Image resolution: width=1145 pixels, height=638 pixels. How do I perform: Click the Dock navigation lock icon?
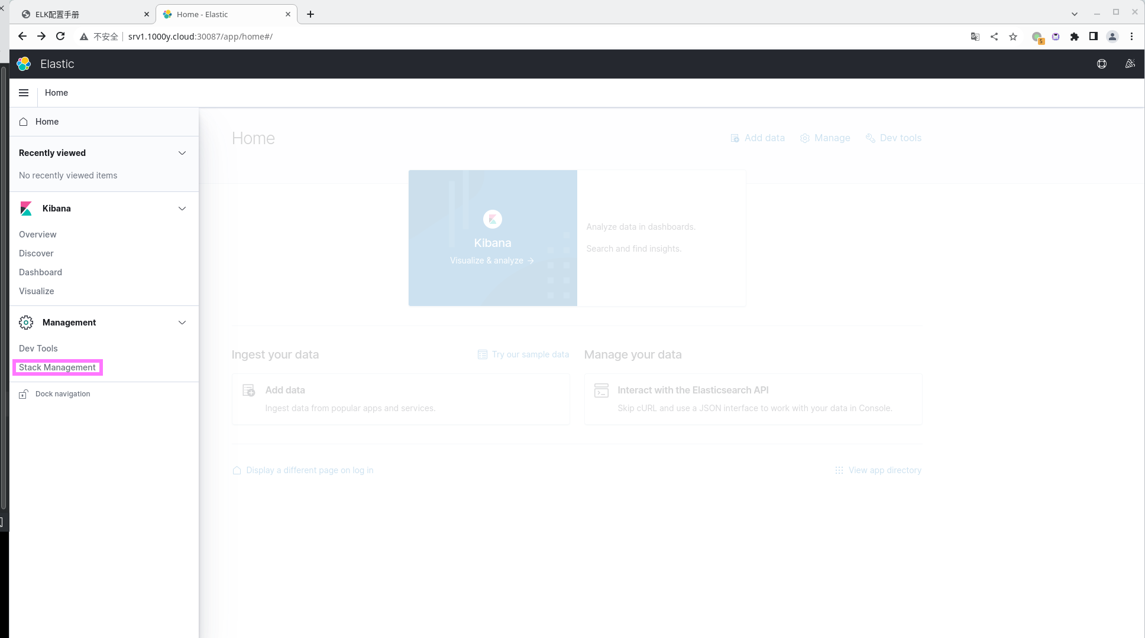24,394
